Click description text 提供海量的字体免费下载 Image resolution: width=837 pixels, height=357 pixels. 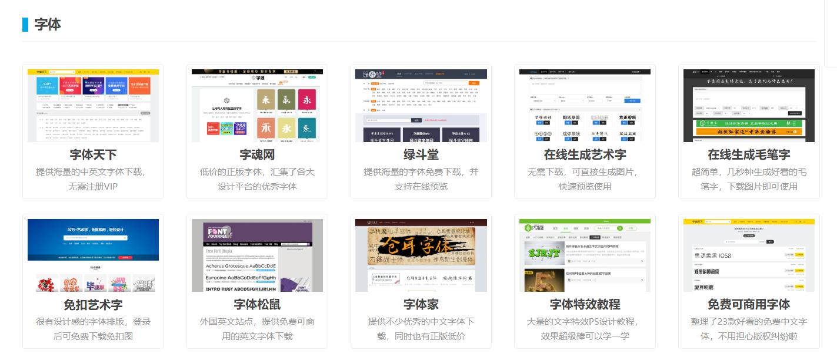[x=421, y=172]
